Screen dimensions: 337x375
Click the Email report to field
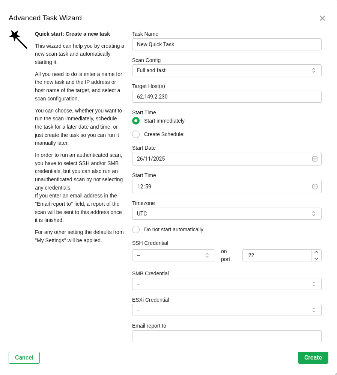pyautogui.click(x=227, y=336)
